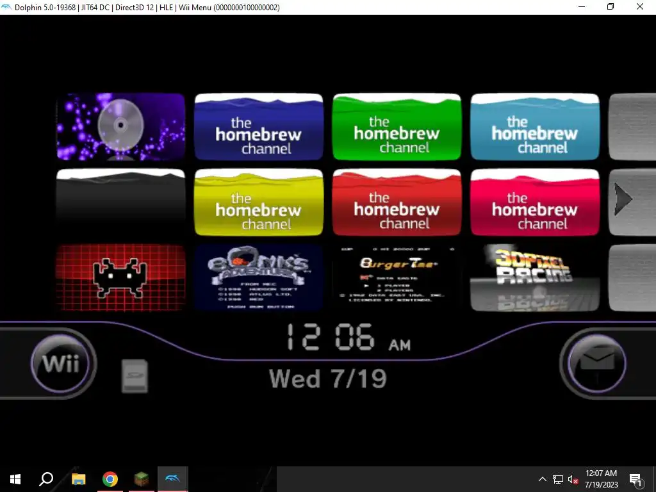Open the SD Card menu icon
The height and width of the screenshot is (492, 656).
[x=135, y=375]
